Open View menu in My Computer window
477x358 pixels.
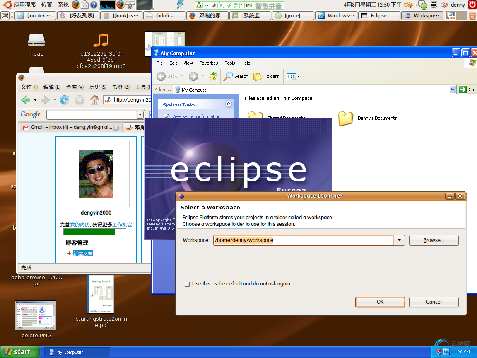coord(188,63)
